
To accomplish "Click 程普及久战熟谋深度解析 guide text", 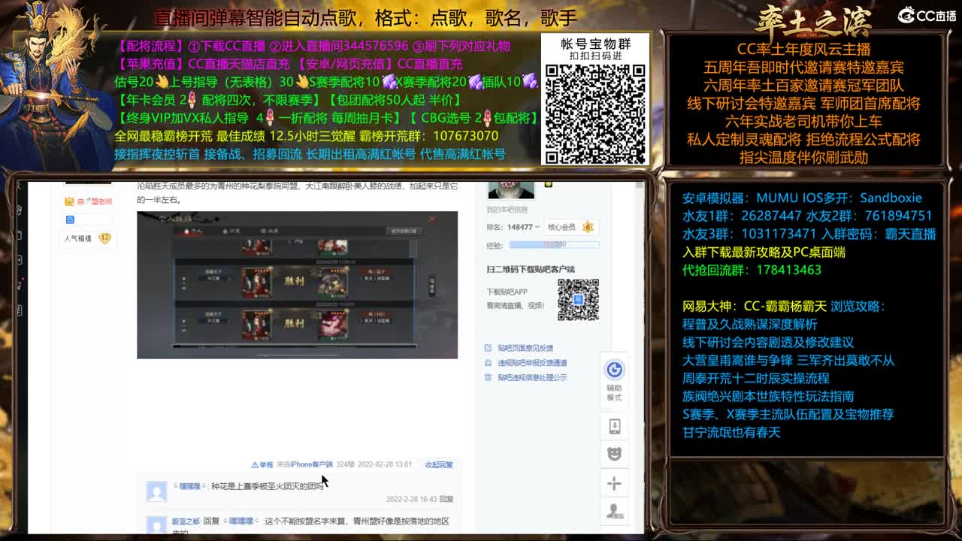I will pos(749,324).
